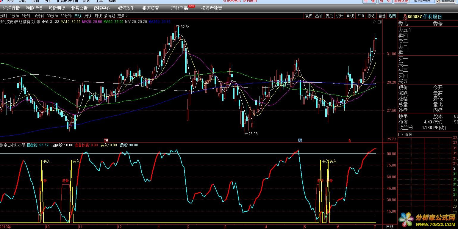The image size is (458, 229).
Task: Open 普通交易 trading button
Action: point(401,1)
